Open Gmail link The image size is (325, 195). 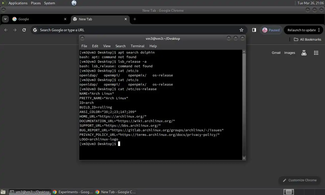[x=276, y=53]
